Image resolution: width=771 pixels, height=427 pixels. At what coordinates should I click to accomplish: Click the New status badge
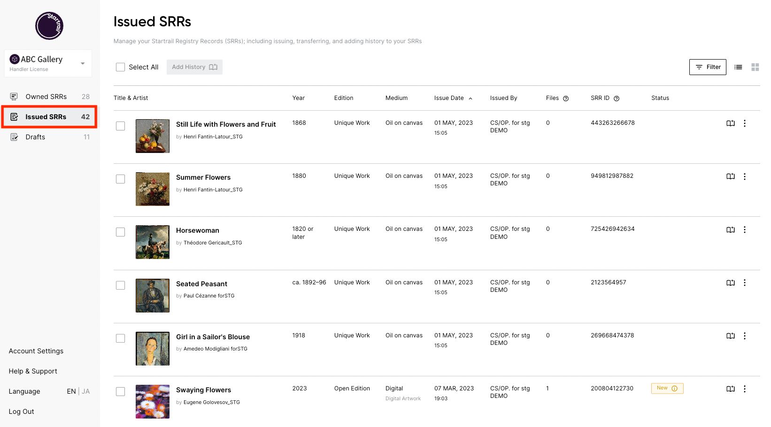pos(667,389)
